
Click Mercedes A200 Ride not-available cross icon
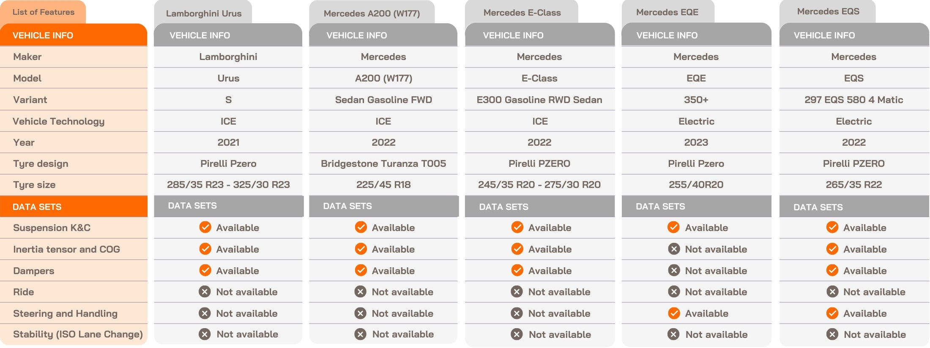click(x=361, y=292)
